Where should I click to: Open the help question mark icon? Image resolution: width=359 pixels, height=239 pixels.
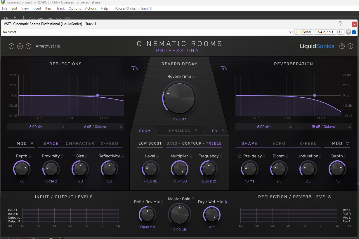tap(351, 46)
